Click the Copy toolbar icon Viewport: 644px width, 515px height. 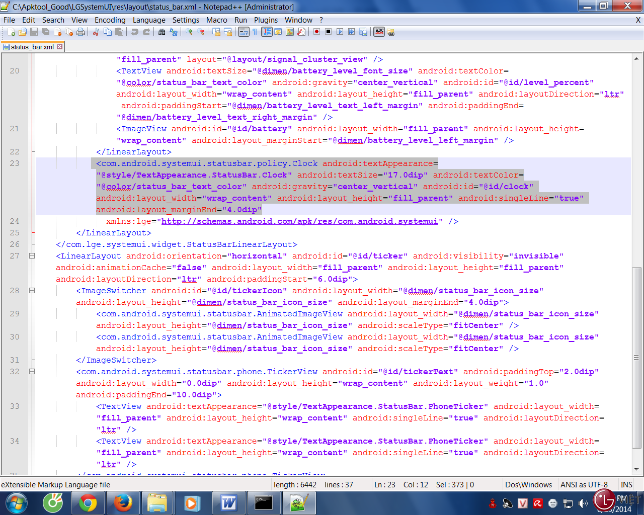(108, 32)
